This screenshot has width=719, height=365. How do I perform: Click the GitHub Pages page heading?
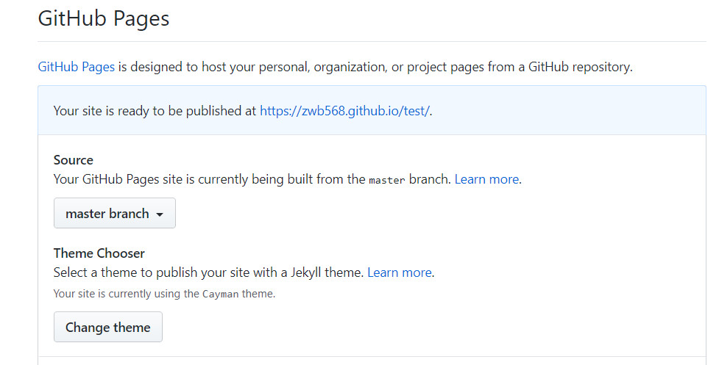(x=104, y=19)
